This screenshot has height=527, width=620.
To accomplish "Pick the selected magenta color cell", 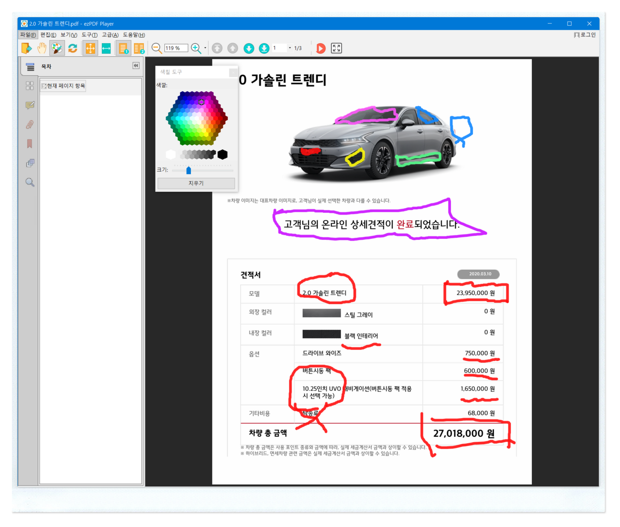I will [201, 102].
